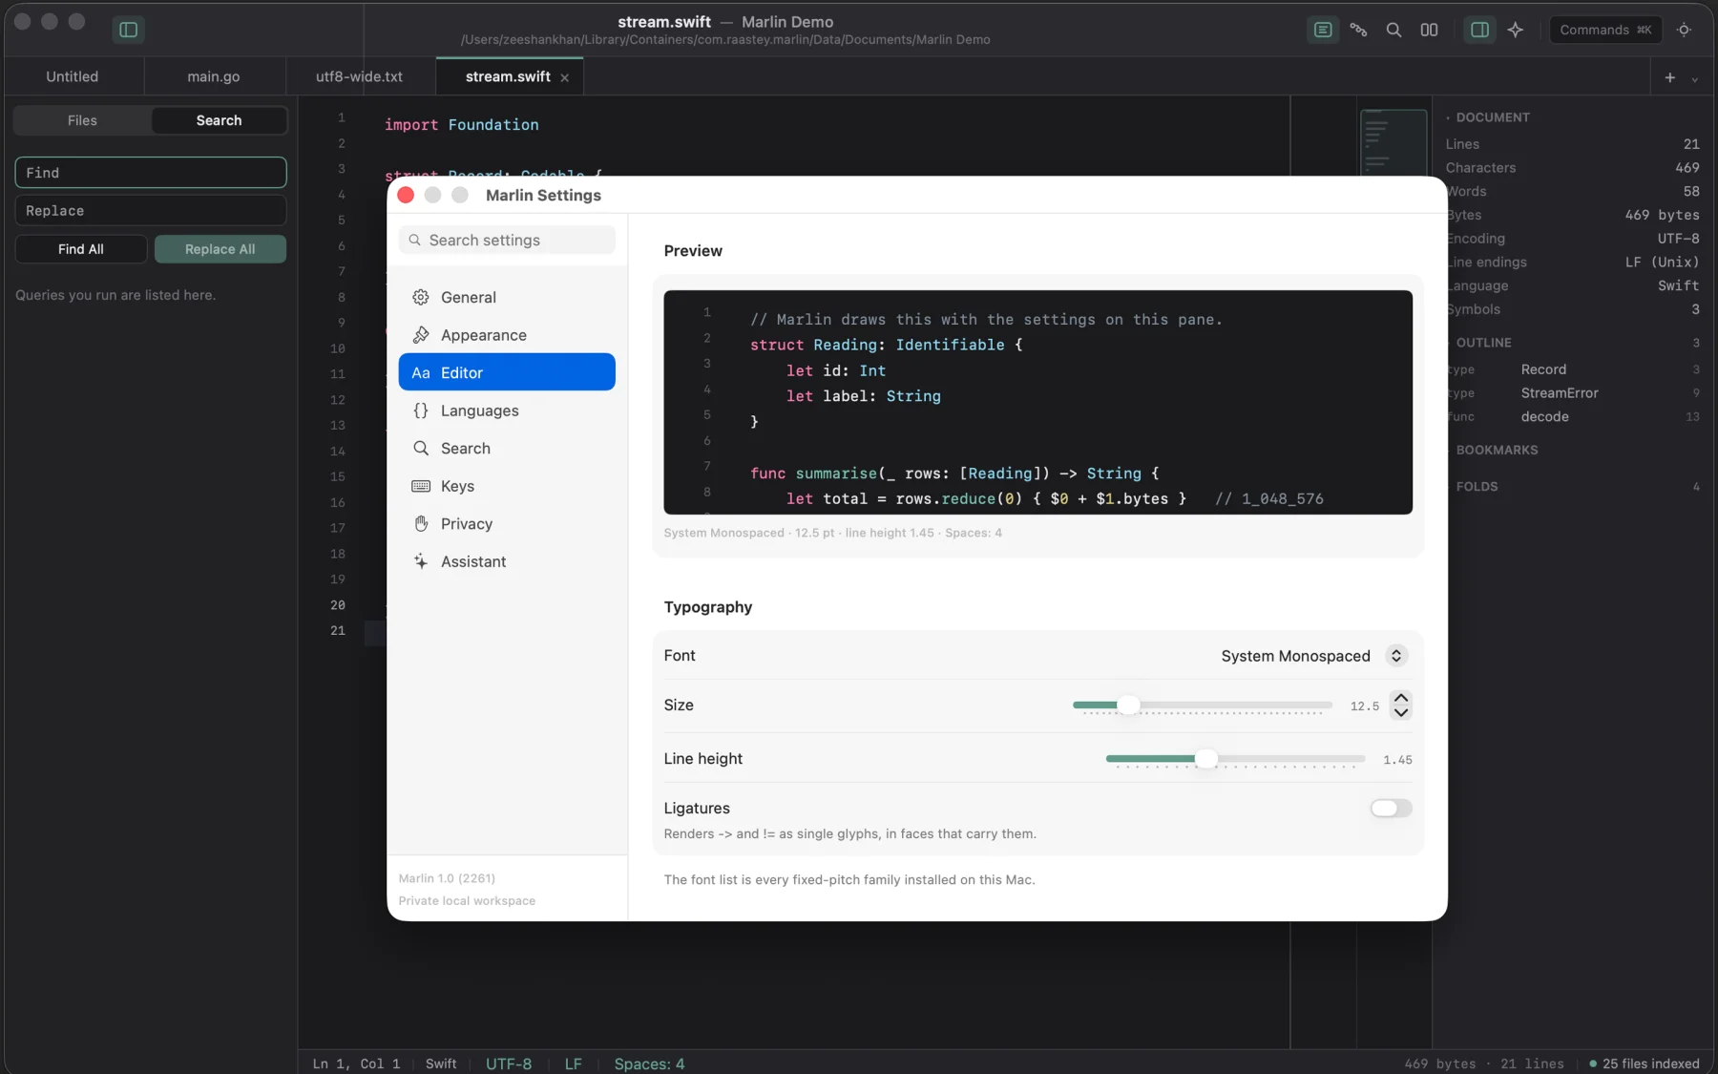Screen dimensions: 1718x1074
Task: Click Spaces: 4 in the status bar
Action: point(649,1063)
